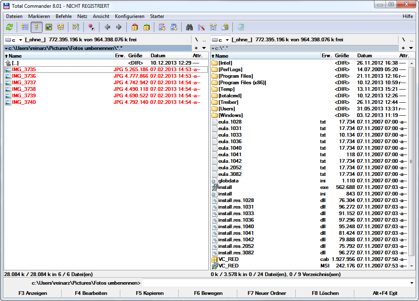Click the pack files gift-box icon
This screenshot has height=301, width=419.
[135, 27]
